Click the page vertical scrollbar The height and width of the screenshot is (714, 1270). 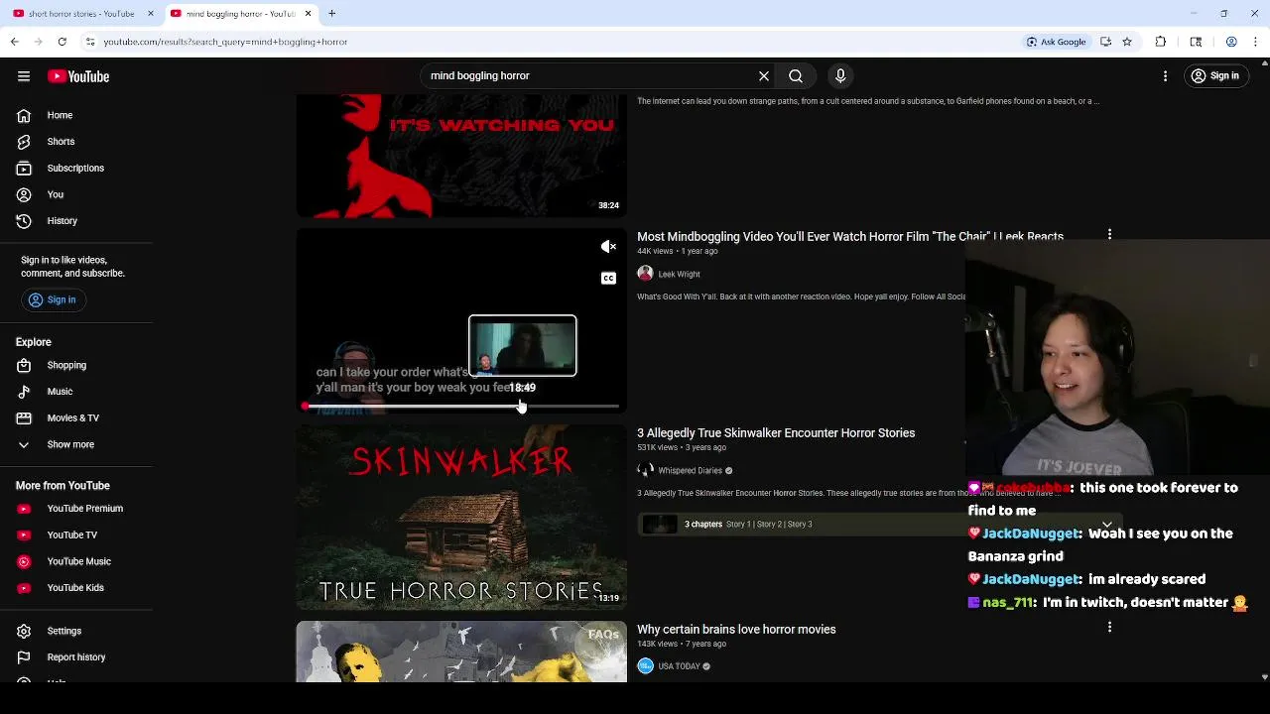[x=1264, y=369]
